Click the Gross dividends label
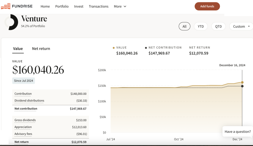This screenshot has width=253, height=146. pos(25,120)
